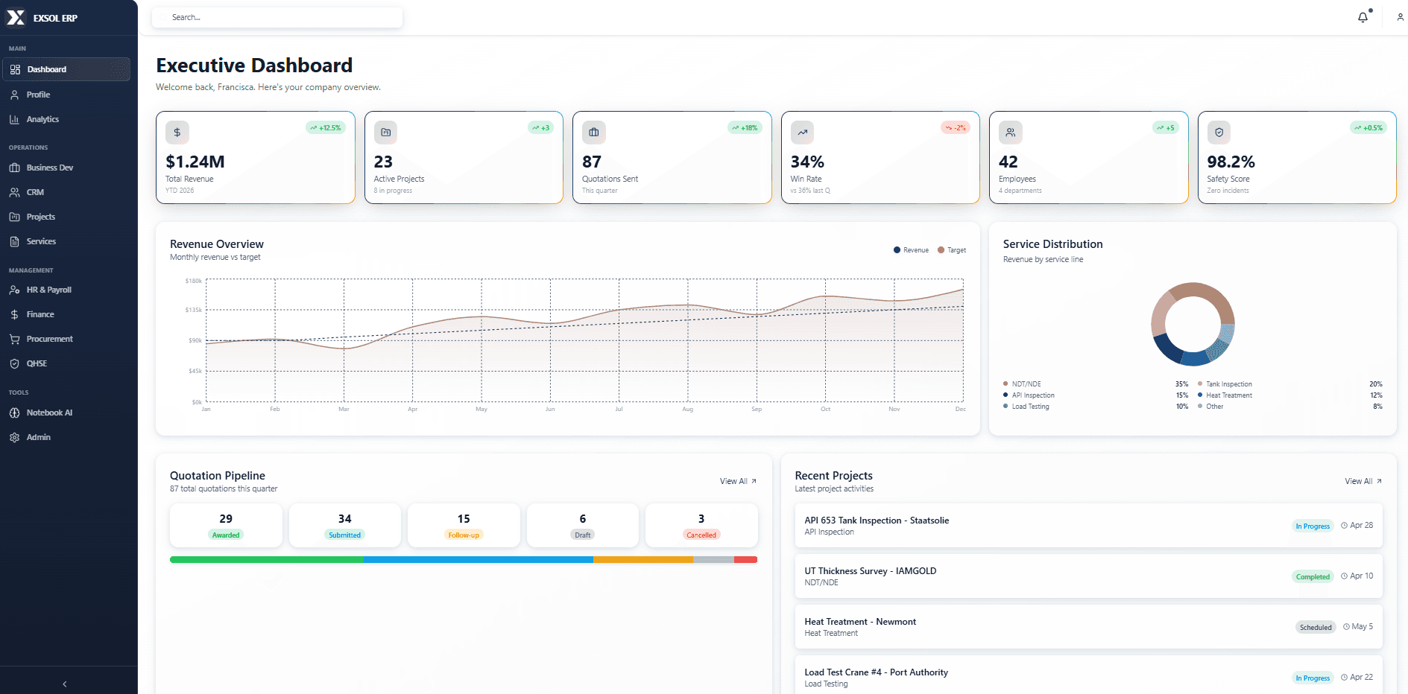Open the user account icon
This screenshot has width=1408, height=694.
pyautogui.click(x=1400, y=17)
